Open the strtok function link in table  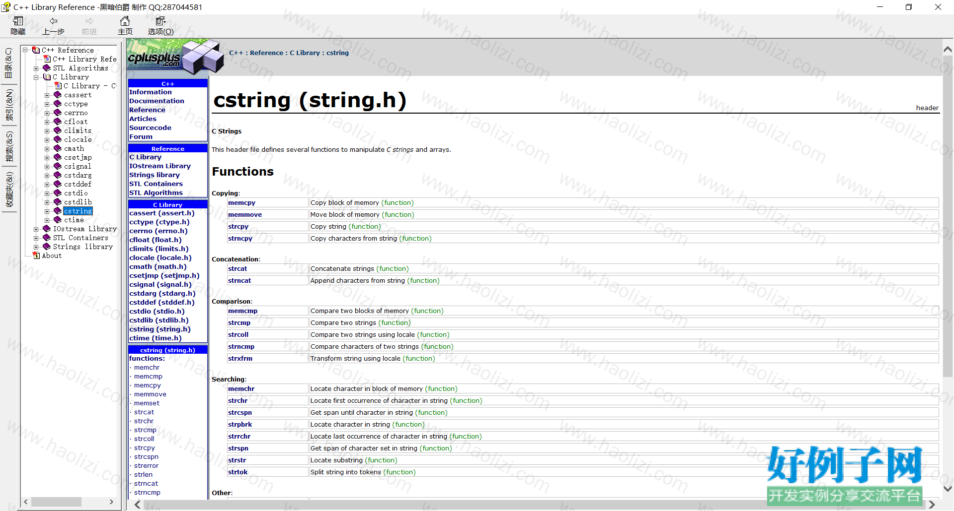click(238, 472)
